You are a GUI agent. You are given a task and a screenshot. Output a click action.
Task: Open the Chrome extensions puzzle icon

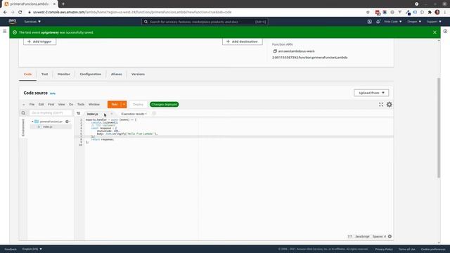point(430,13)
